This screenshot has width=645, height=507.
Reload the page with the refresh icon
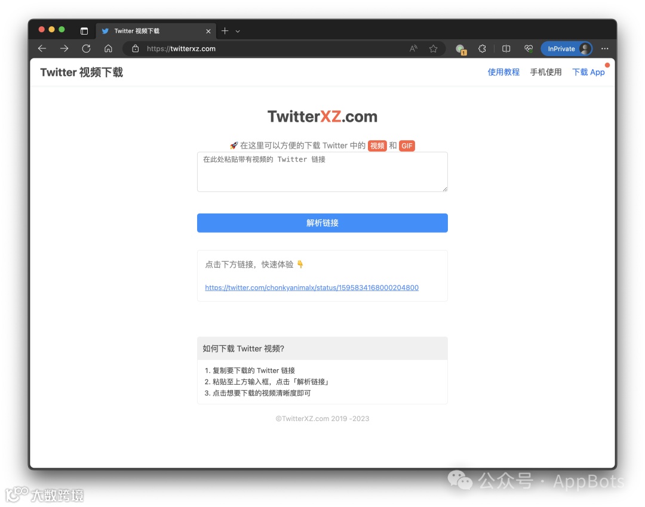pos(86,48)
